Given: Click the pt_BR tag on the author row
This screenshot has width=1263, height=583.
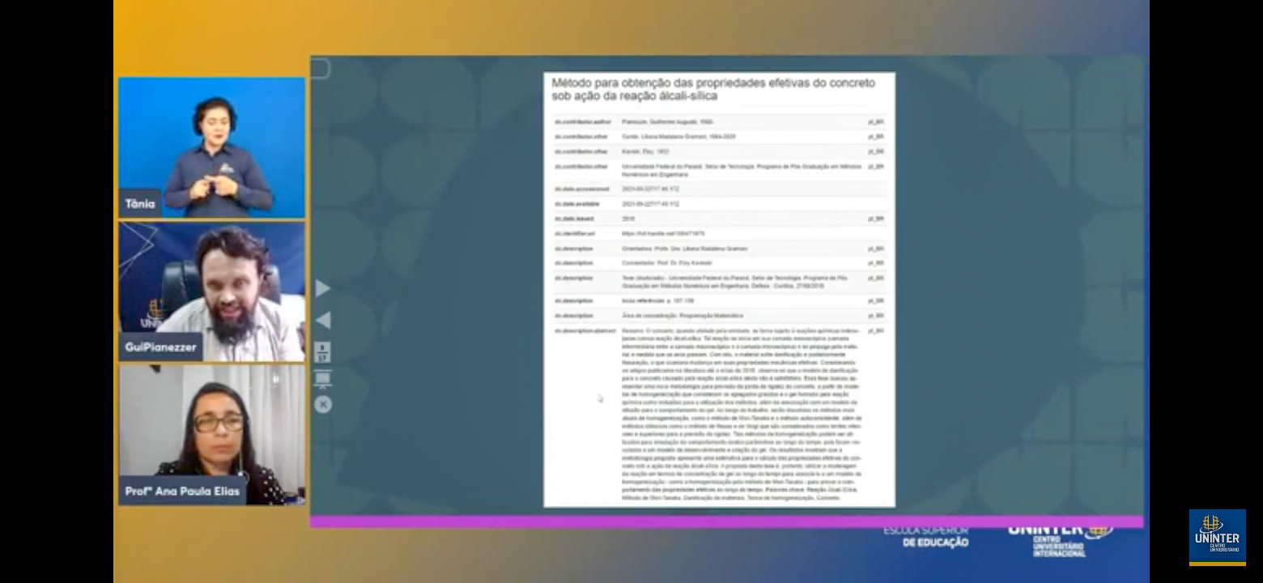Looking at the screenshot, I should [875, 121].
